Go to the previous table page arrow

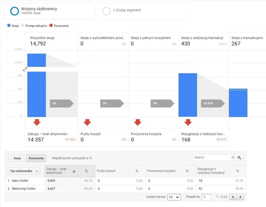pos(233,197)
